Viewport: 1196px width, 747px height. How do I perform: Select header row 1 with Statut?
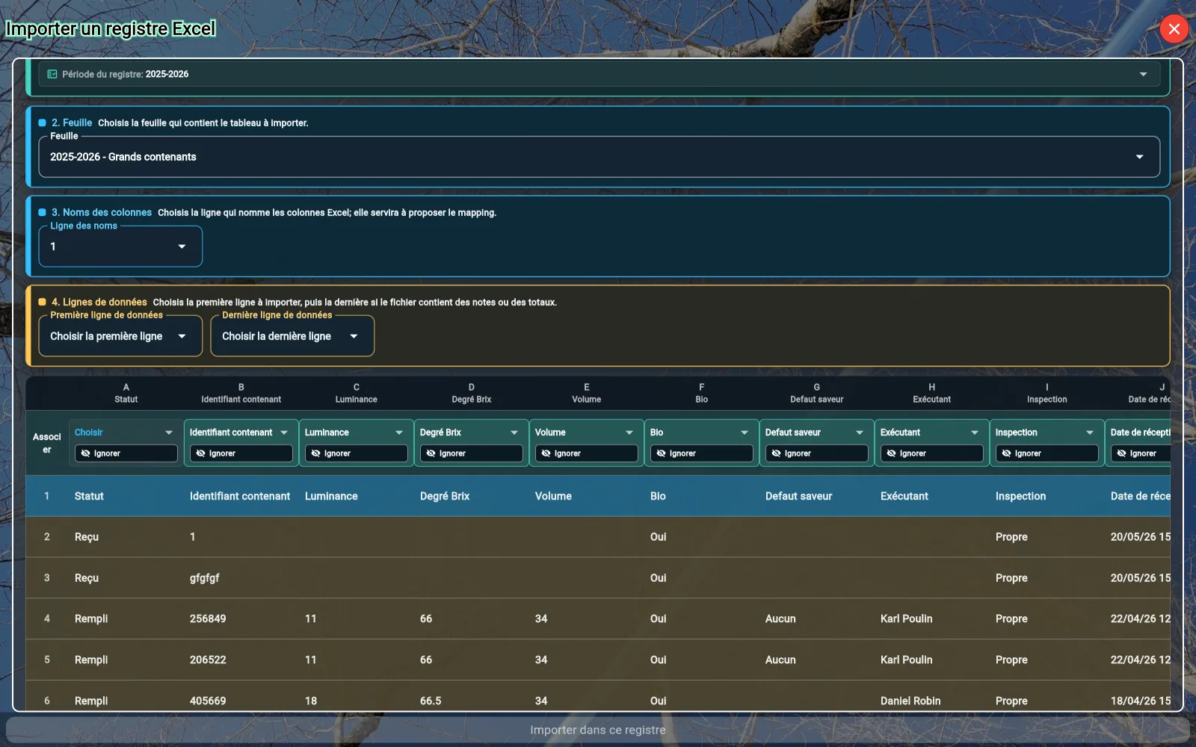pos(598,496)
